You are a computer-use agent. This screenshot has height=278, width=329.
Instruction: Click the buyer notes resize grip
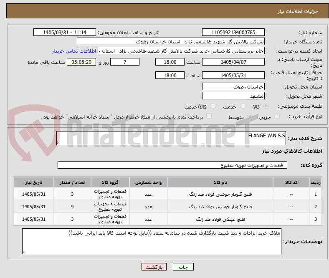(x=24, y=252)
